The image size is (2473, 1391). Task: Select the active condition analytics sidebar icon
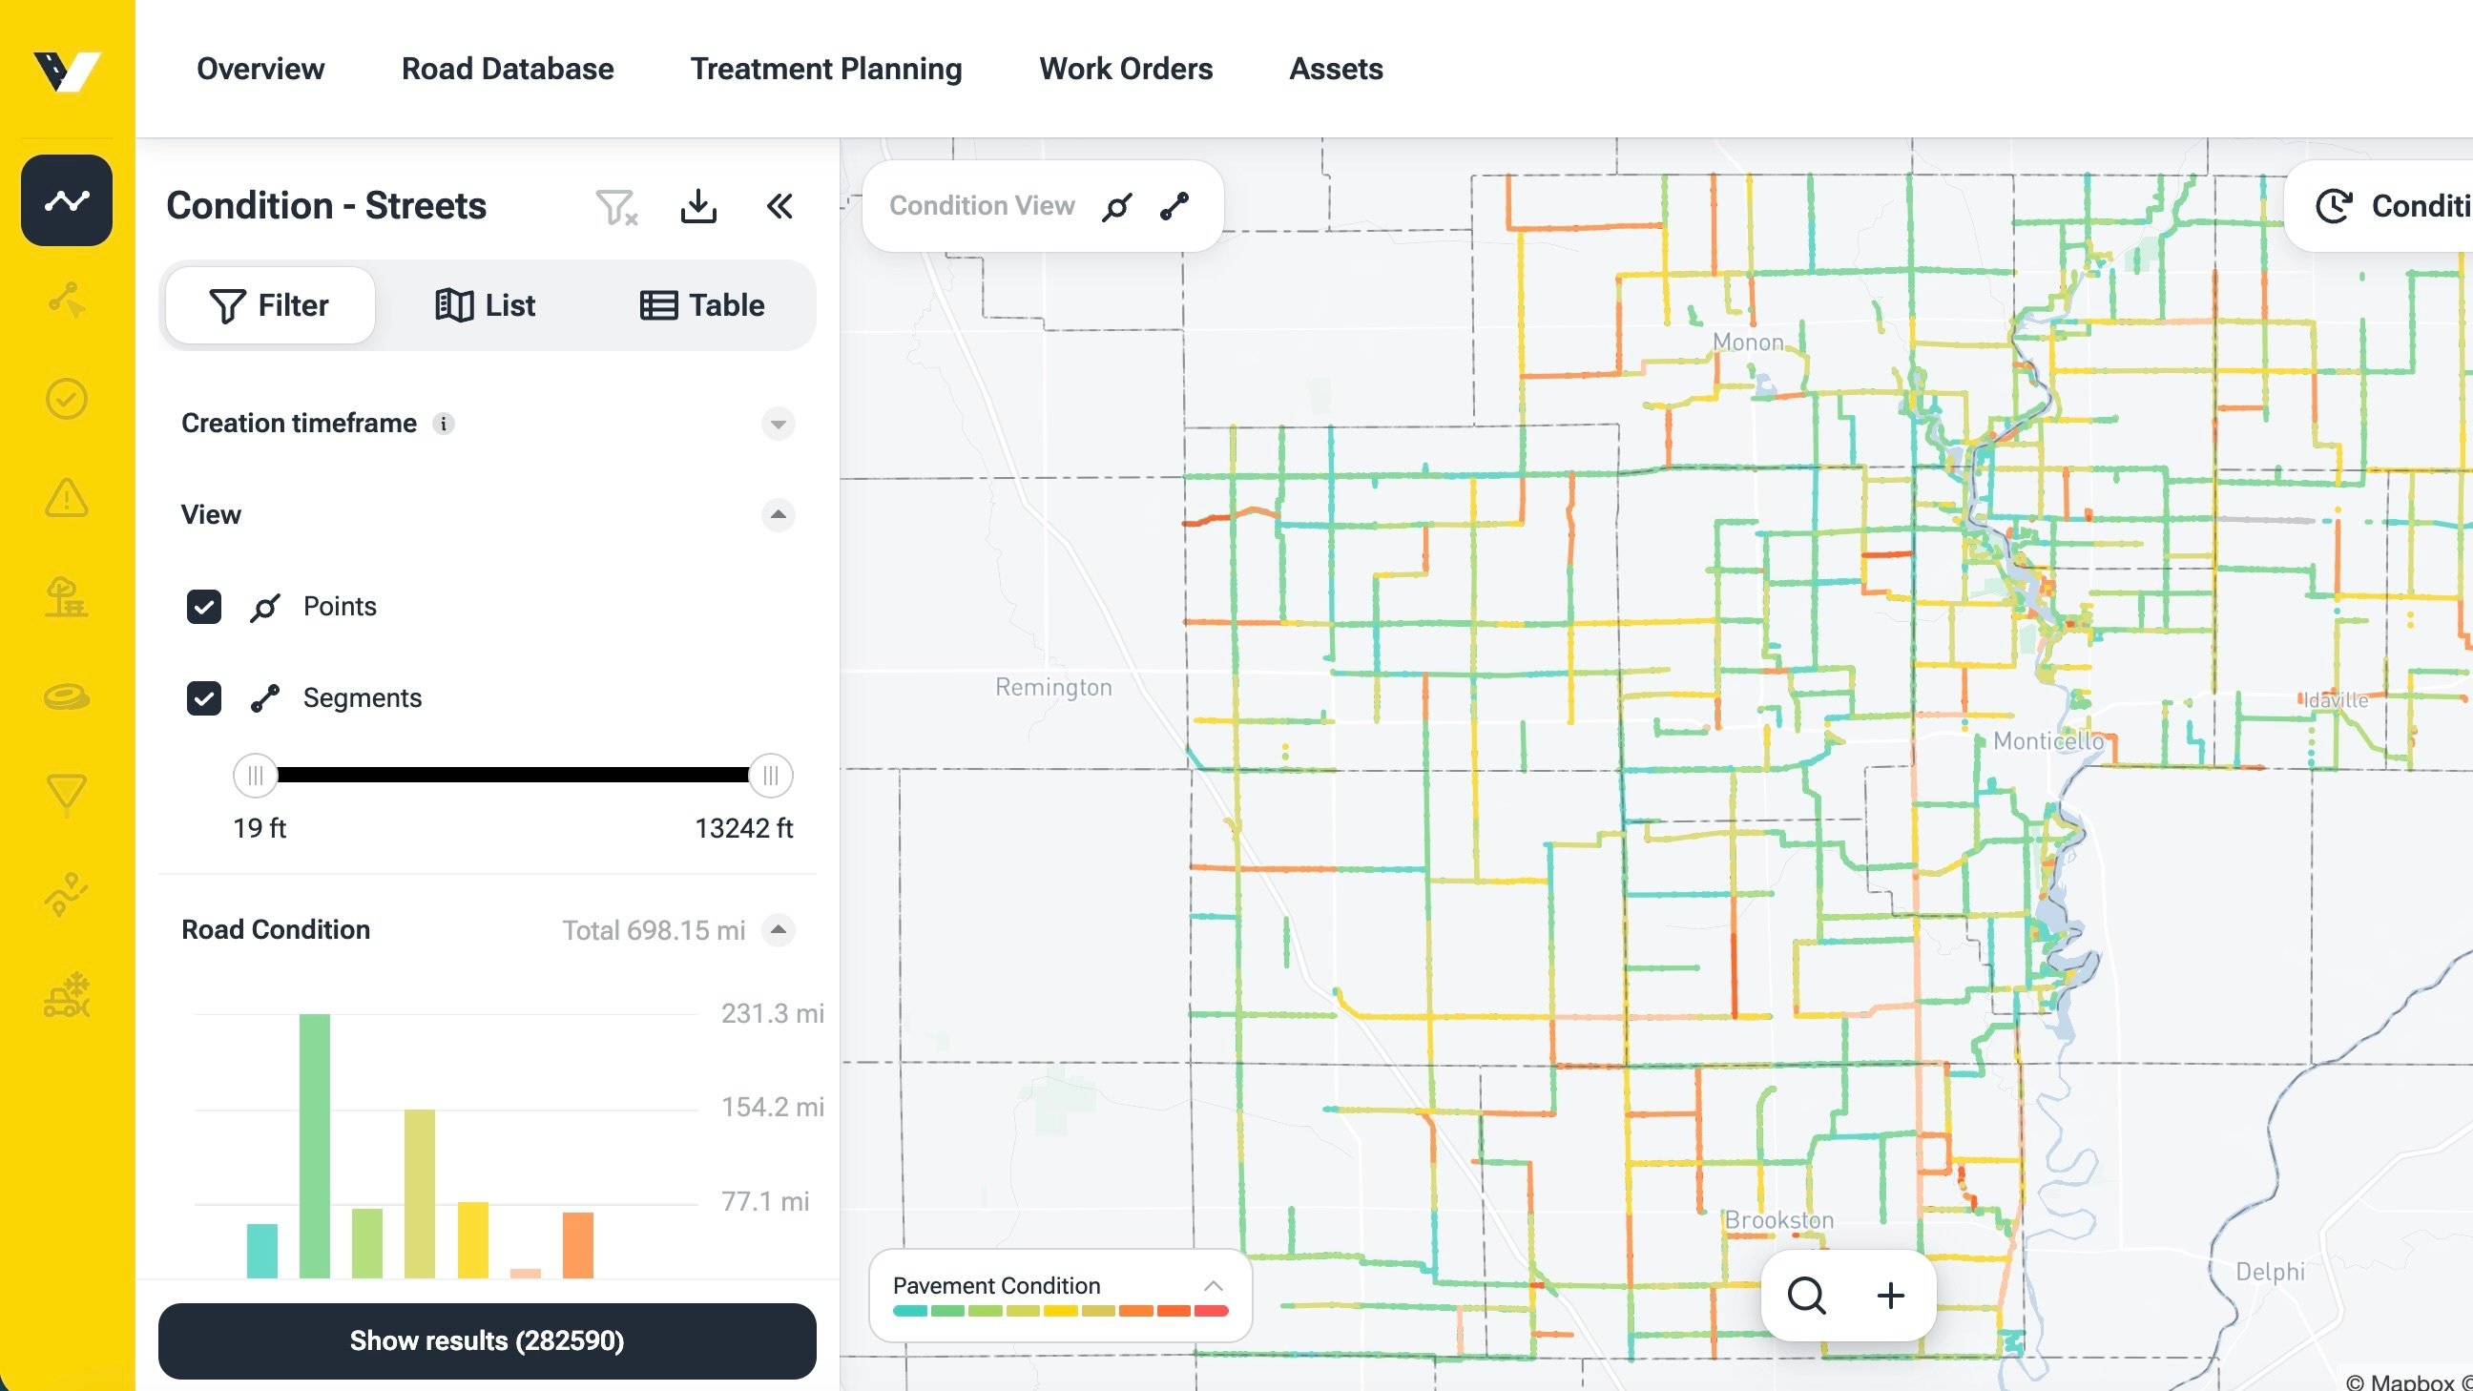click(65, 199)
